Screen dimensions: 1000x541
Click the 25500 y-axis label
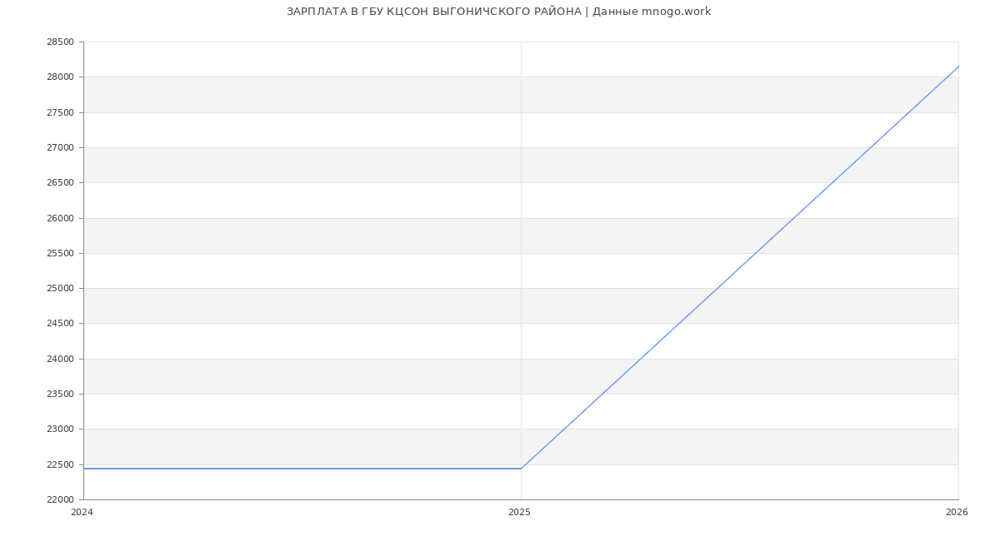pos(60,253)
